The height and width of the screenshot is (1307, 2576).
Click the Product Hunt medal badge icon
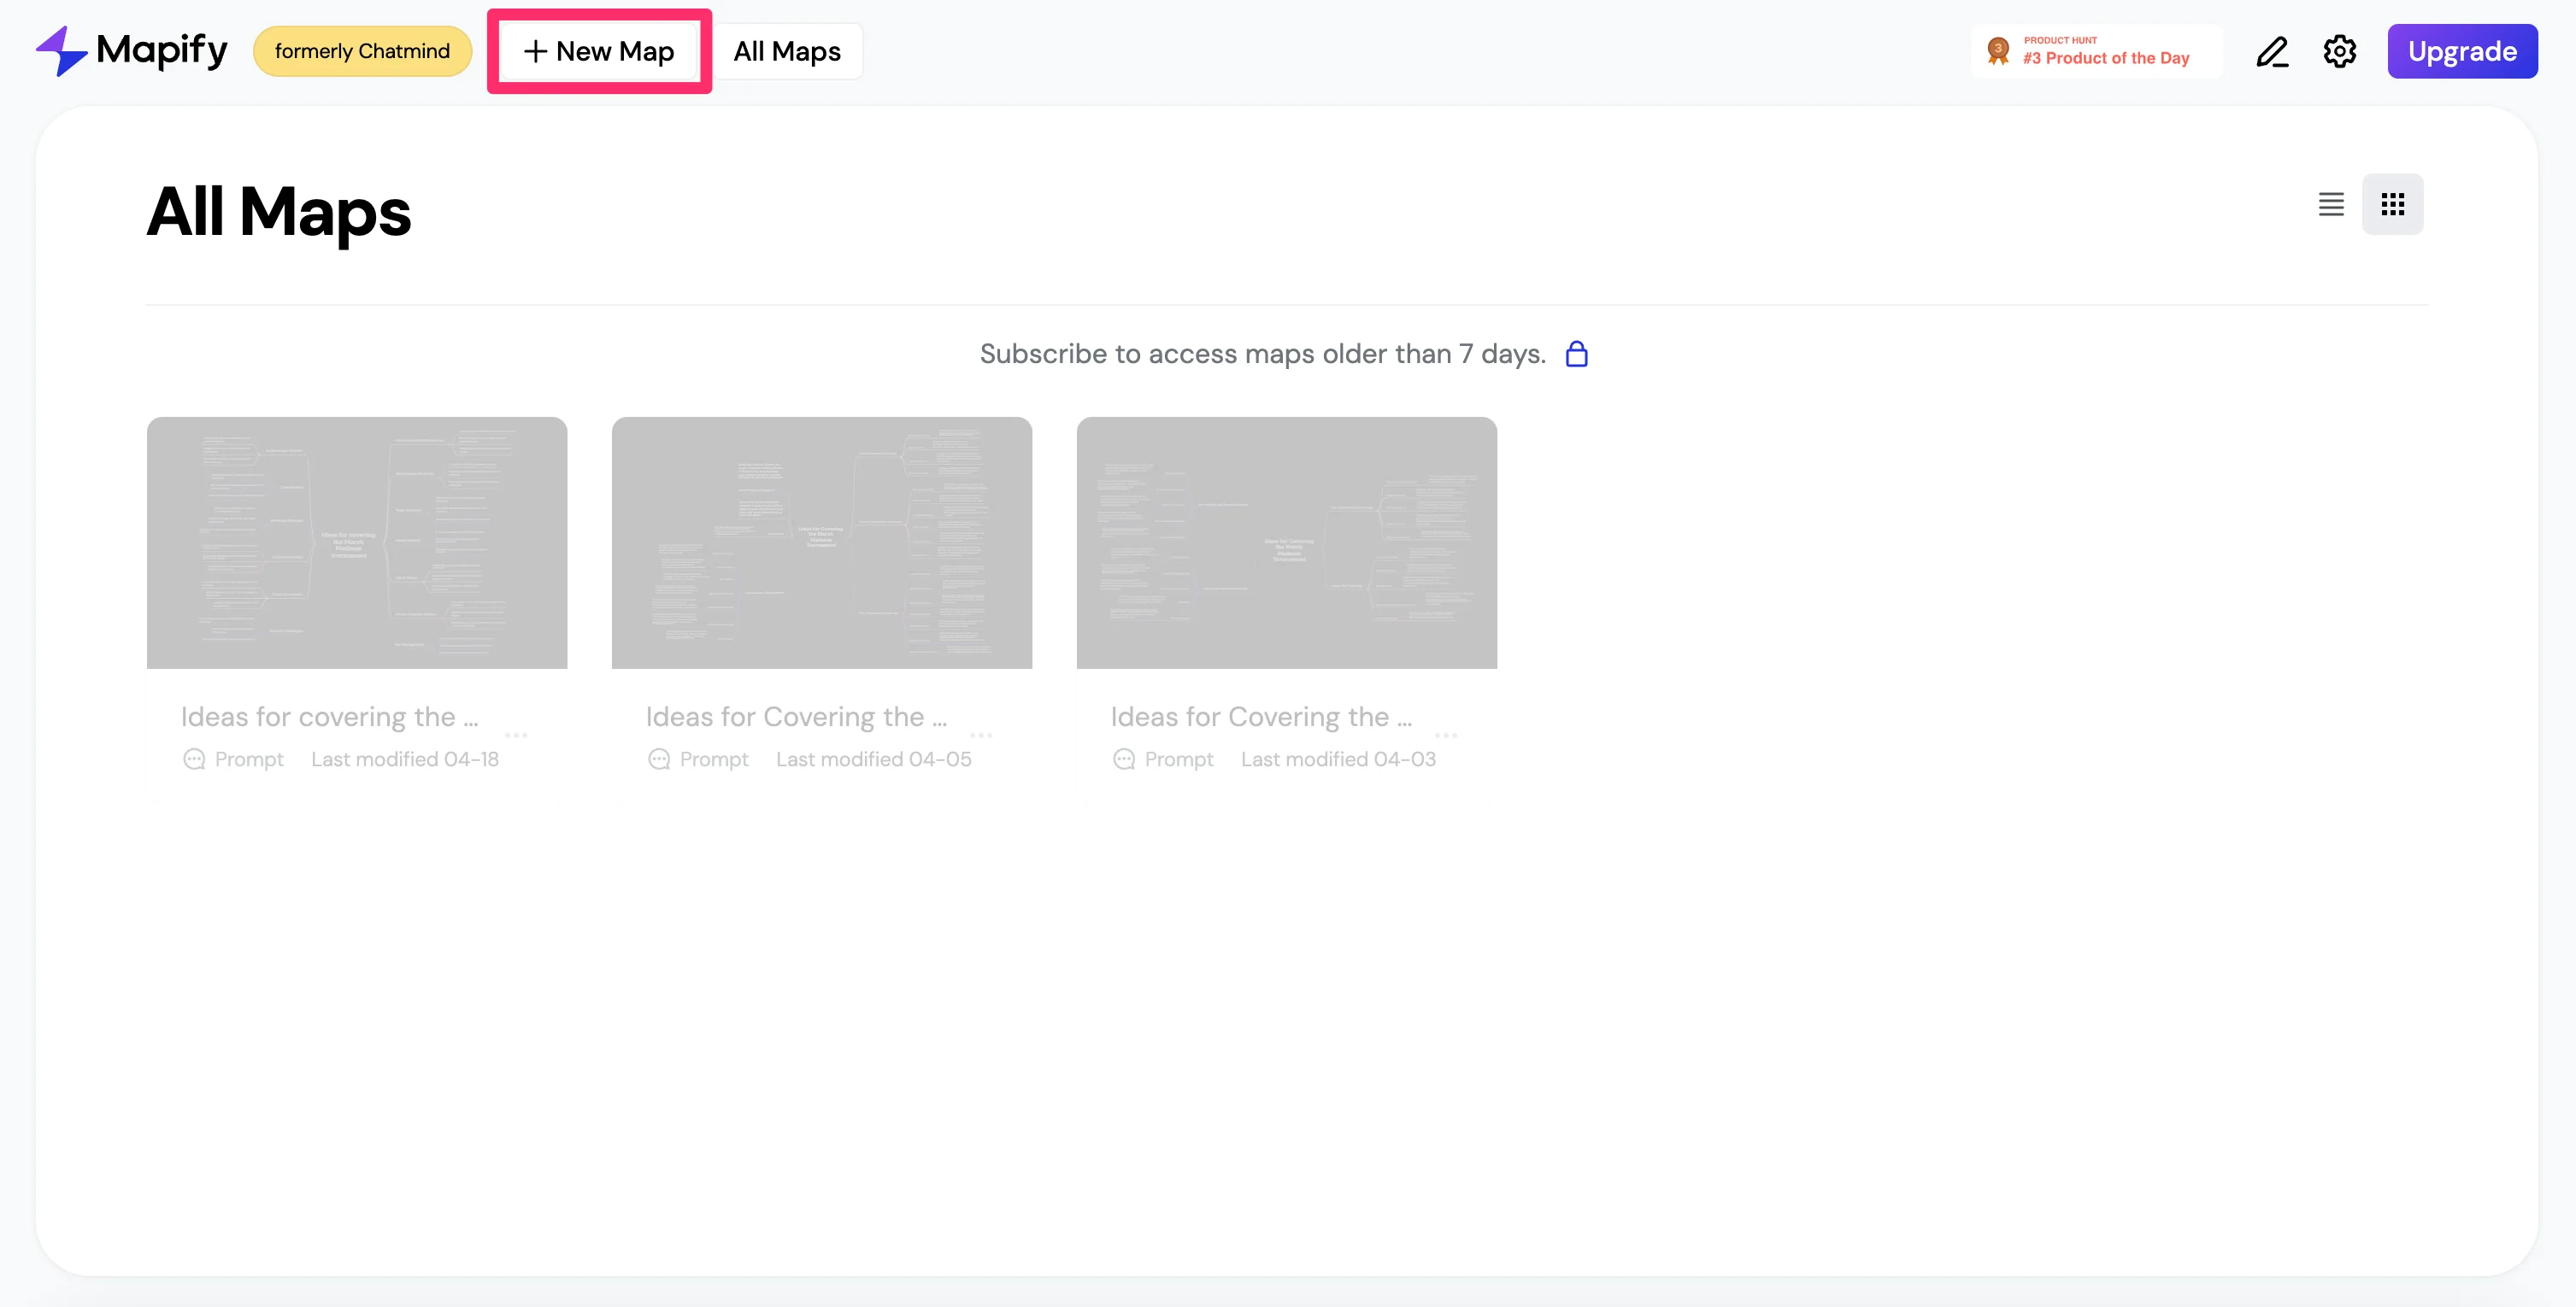tap(1998, 51)
